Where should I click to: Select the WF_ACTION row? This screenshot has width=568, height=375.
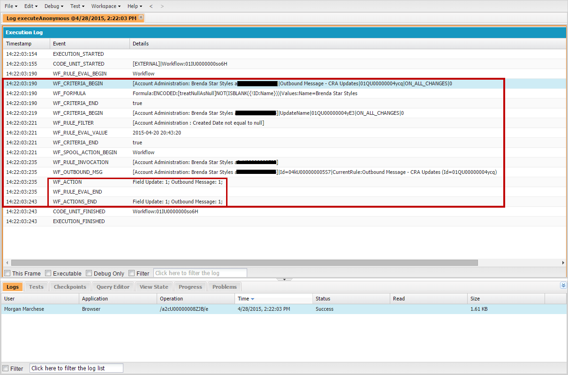284,182
